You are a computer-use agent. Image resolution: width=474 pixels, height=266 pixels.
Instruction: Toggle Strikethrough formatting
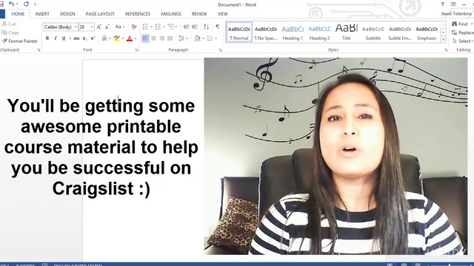[x=76, y=38]
